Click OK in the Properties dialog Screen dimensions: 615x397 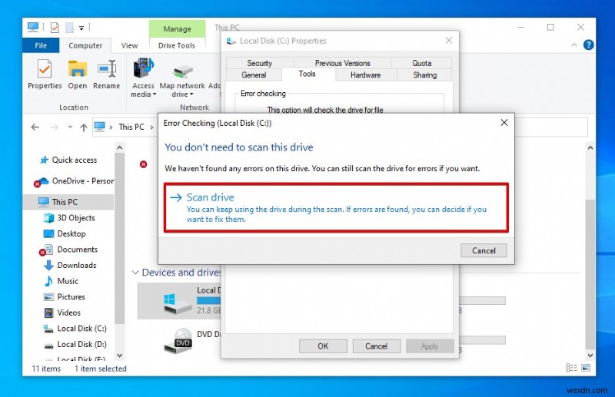pyautogui.click(x=323, y=346)
